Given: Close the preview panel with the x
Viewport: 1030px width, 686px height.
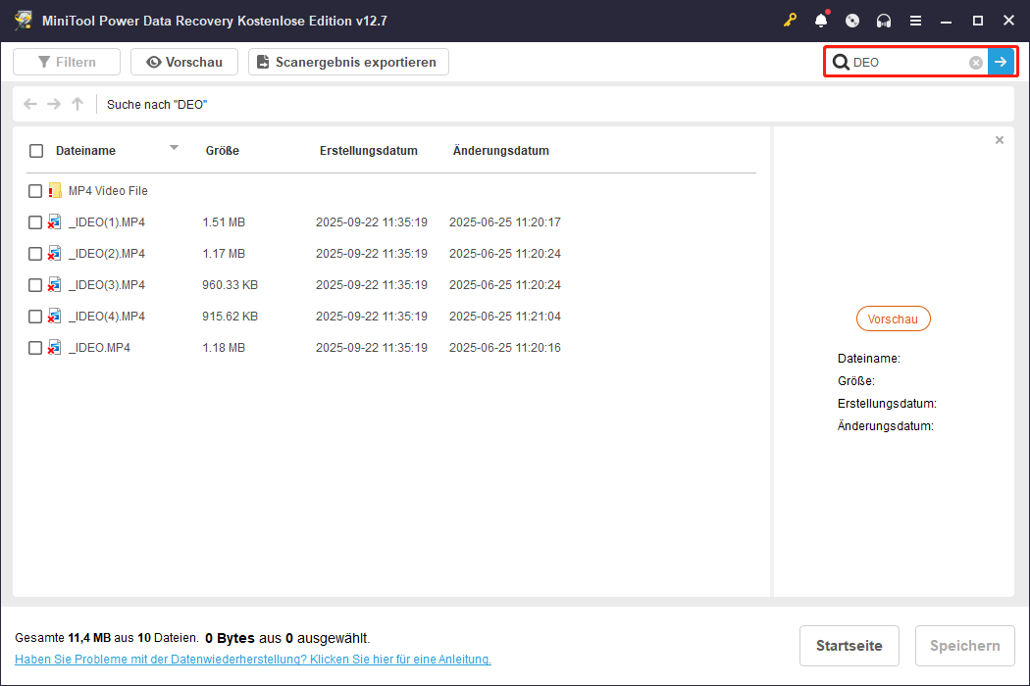Looking at the screenshot, I should pyautogui.click(x=1000, y=140).
